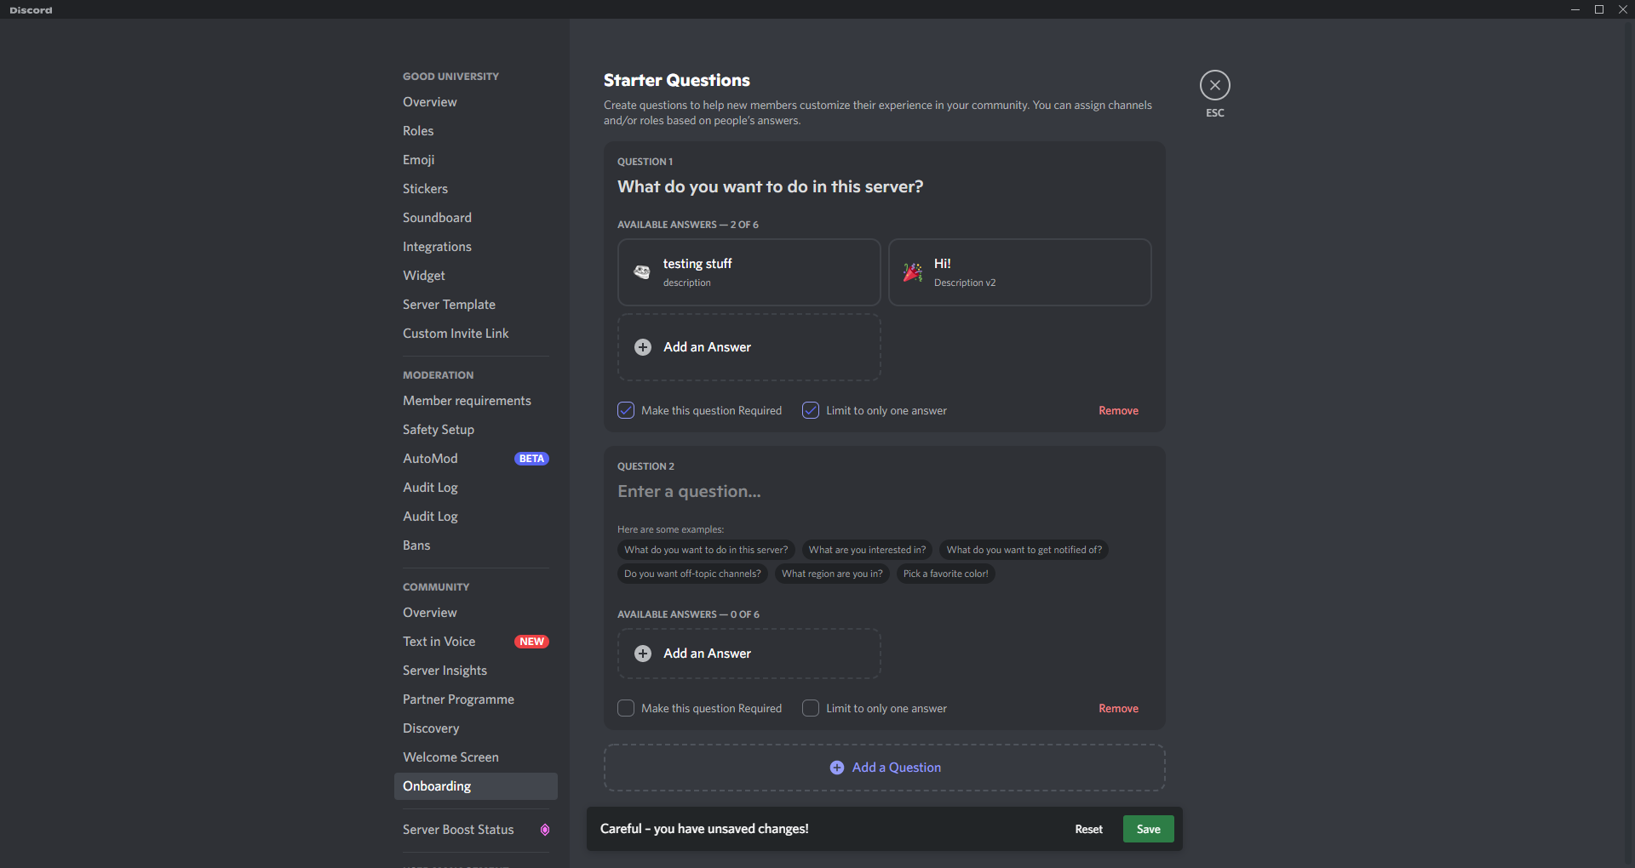Enable Limit to only one answer for Question 2
Screen dimensions: 1635x868
[810, 707]
